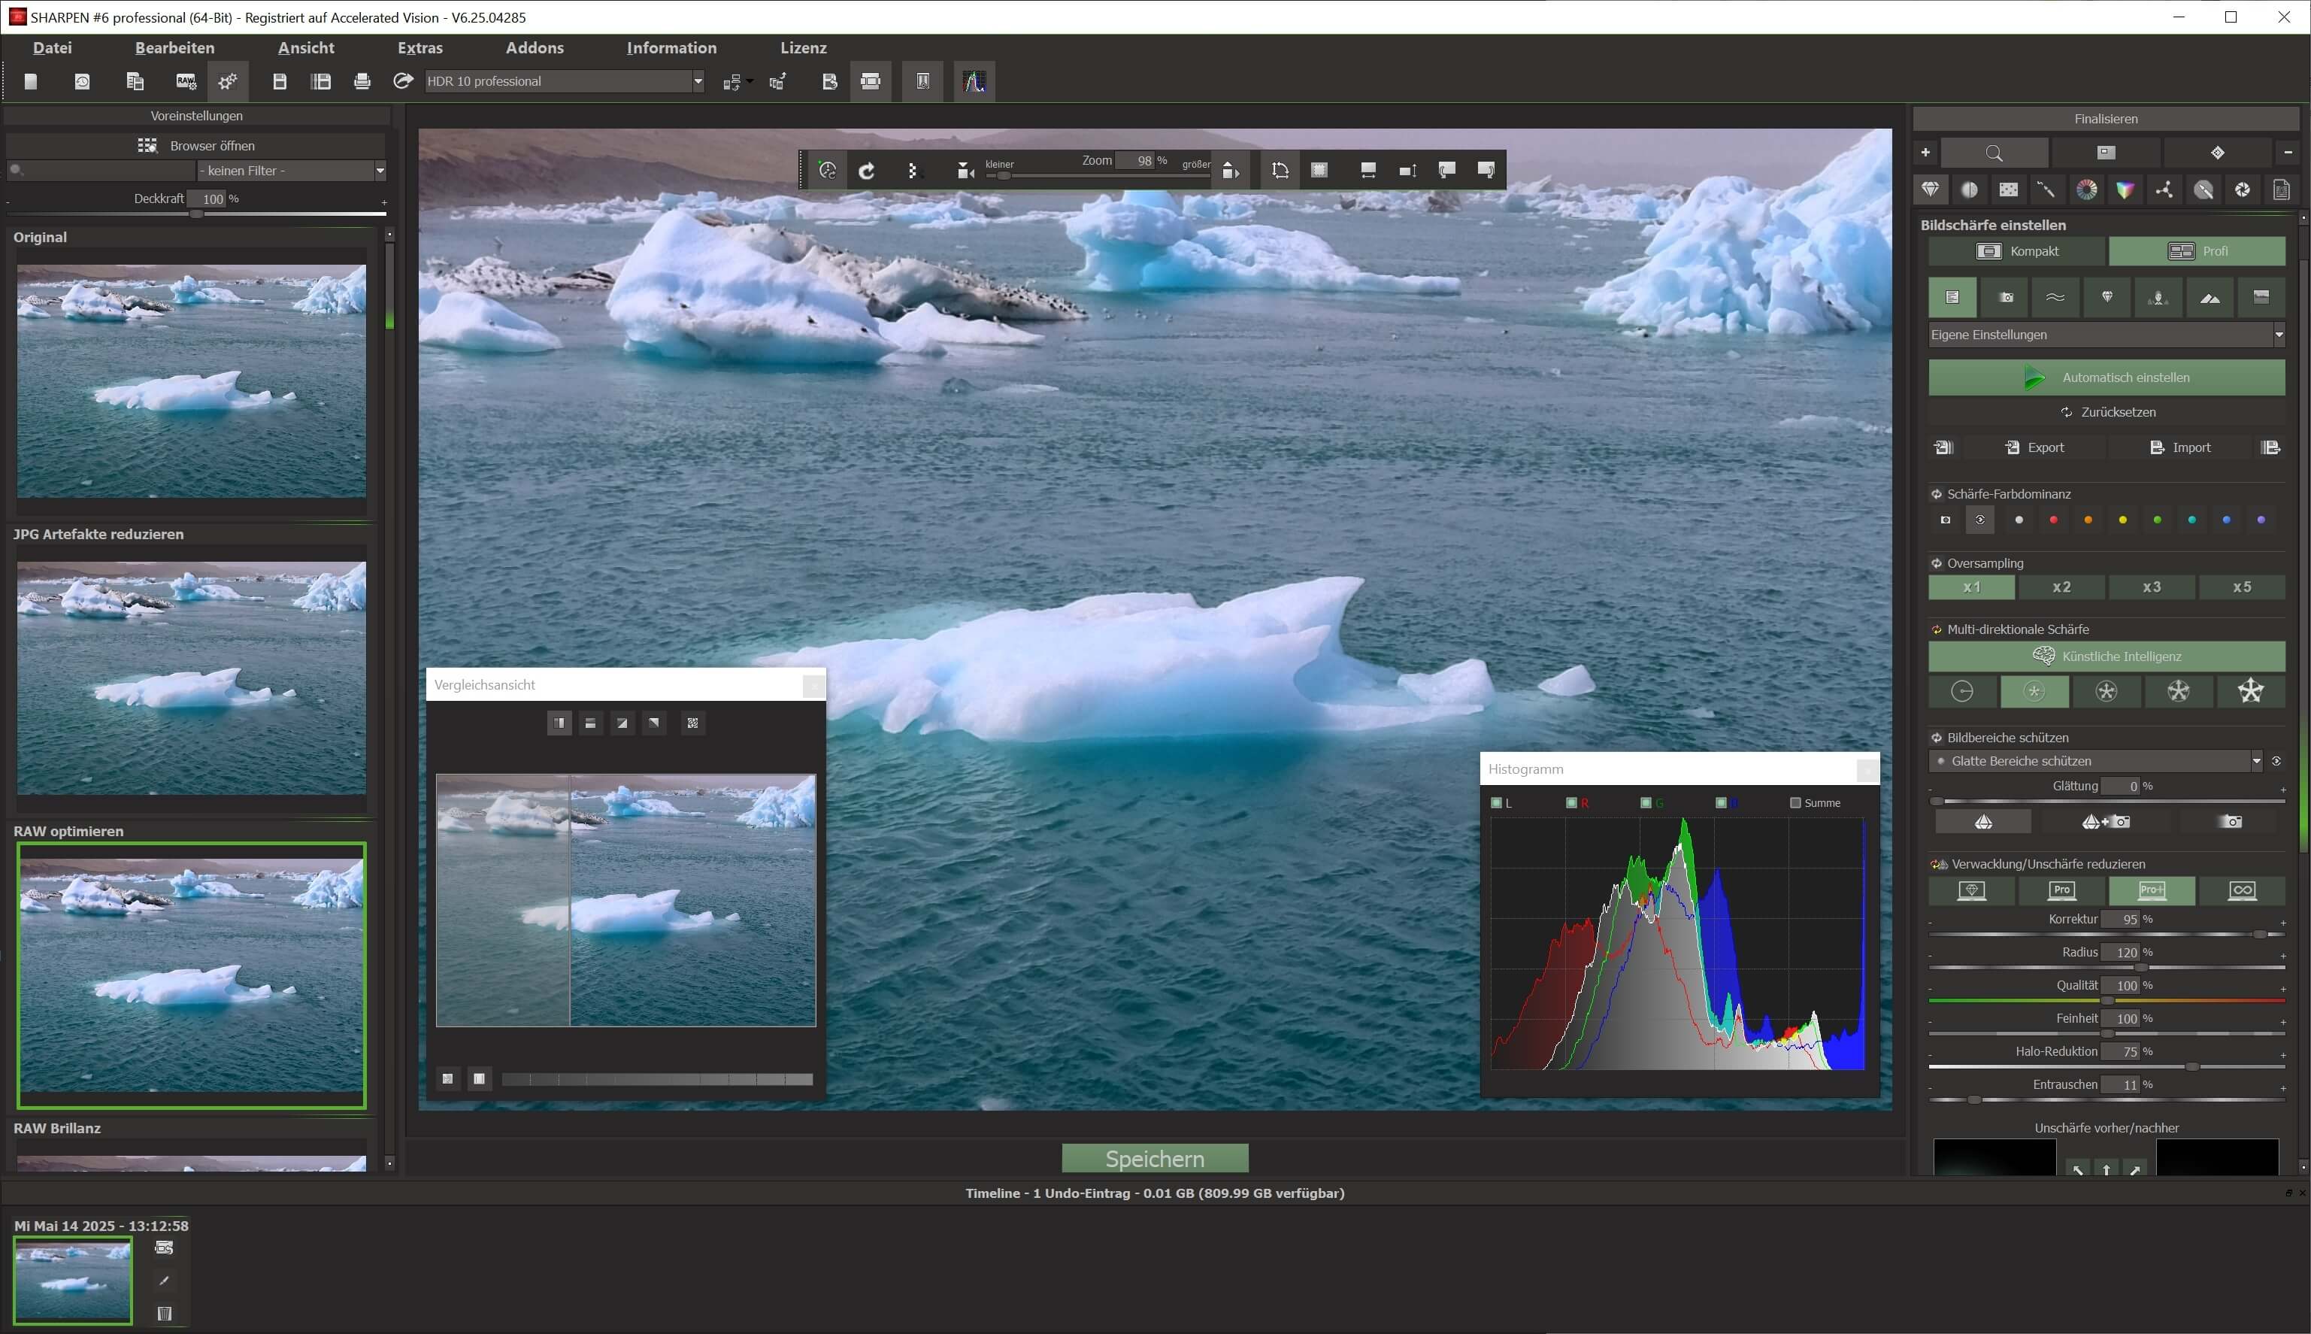Toggle the R channel histogram checkbox
Screen dimensions: 2311x1334
click(1572, 802)
